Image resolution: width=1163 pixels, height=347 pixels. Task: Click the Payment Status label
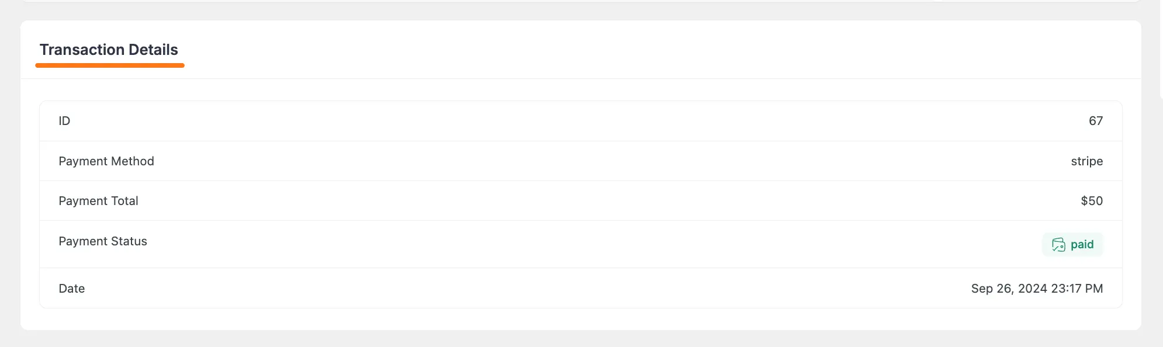click(103, 241)
